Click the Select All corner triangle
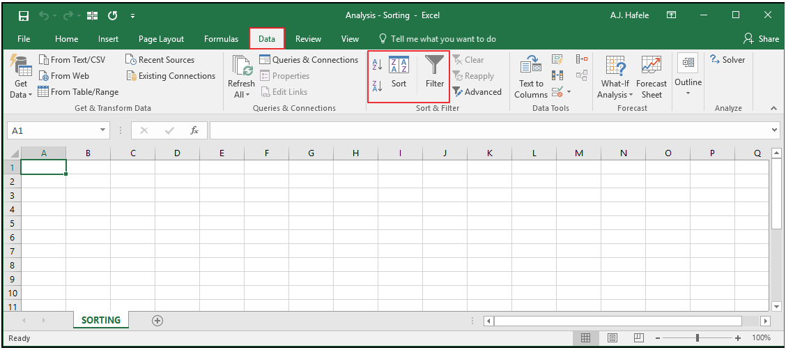Viewport: 786px width, 350px height. point(13,153)
